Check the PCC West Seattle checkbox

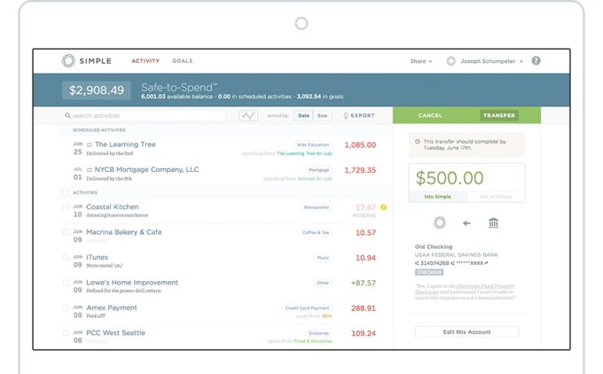click(66, 333)
